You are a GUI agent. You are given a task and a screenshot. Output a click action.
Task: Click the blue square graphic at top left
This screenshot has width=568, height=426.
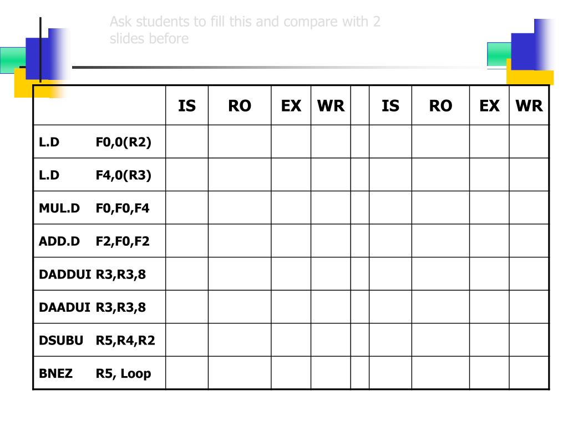(37, 58)
